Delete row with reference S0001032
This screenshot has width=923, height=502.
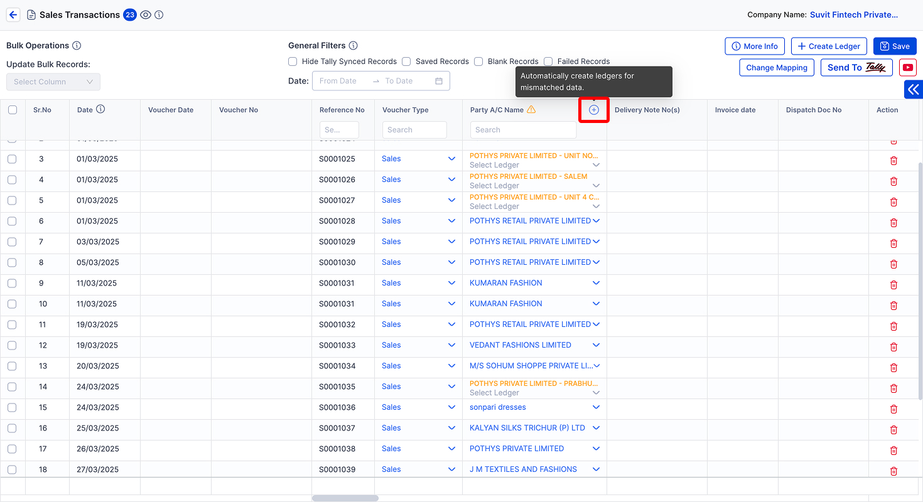[893, 326]
